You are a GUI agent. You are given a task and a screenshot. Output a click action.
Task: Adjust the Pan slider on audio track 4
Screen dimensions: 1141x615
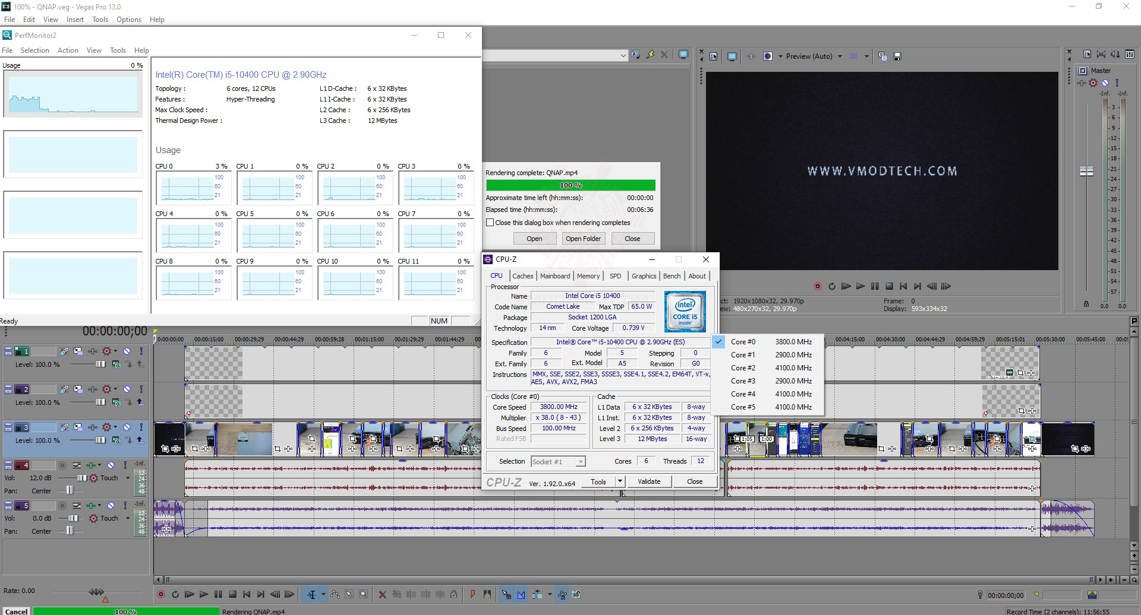[70, 490]
